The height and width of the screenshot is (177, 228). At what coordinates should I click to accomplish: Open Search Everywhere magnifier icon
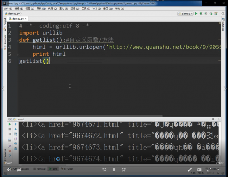[223, 14]
